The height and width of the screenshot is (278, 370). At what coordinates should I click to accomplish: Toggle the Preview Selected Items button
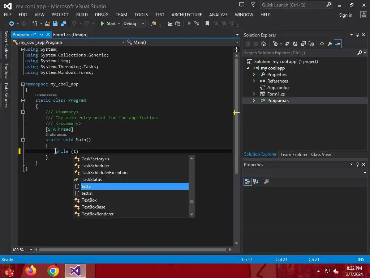(338, 44)
